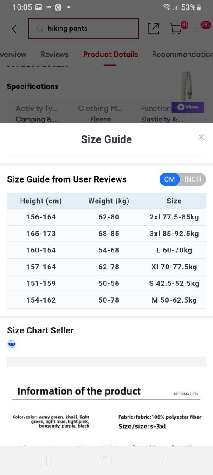Tap the Clothing Material Fleece specification
The image size is (213, 475).
(100, 113)
